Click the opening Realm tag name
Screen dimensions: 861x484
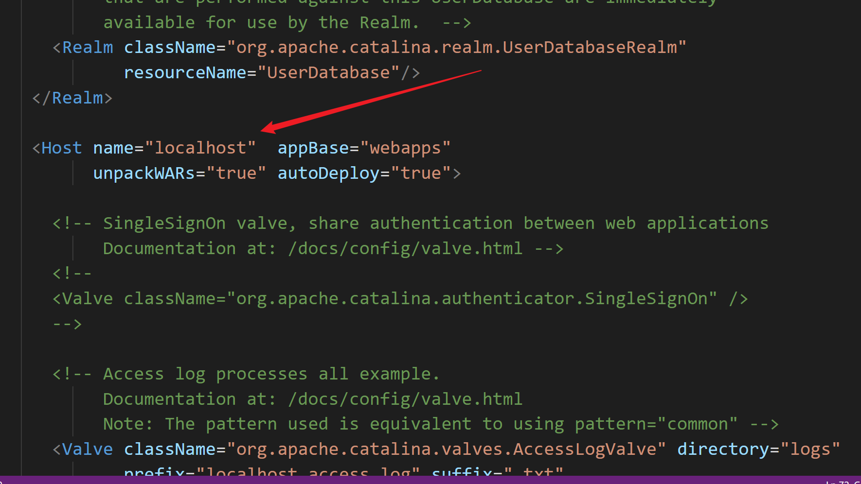[88, 48]
